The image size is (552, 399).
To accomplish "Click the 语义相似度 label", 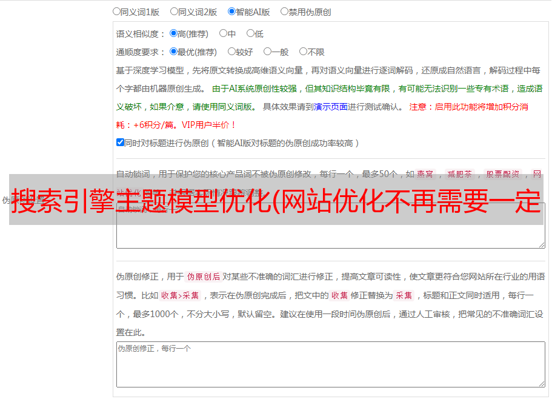I will tap(141, 34).
